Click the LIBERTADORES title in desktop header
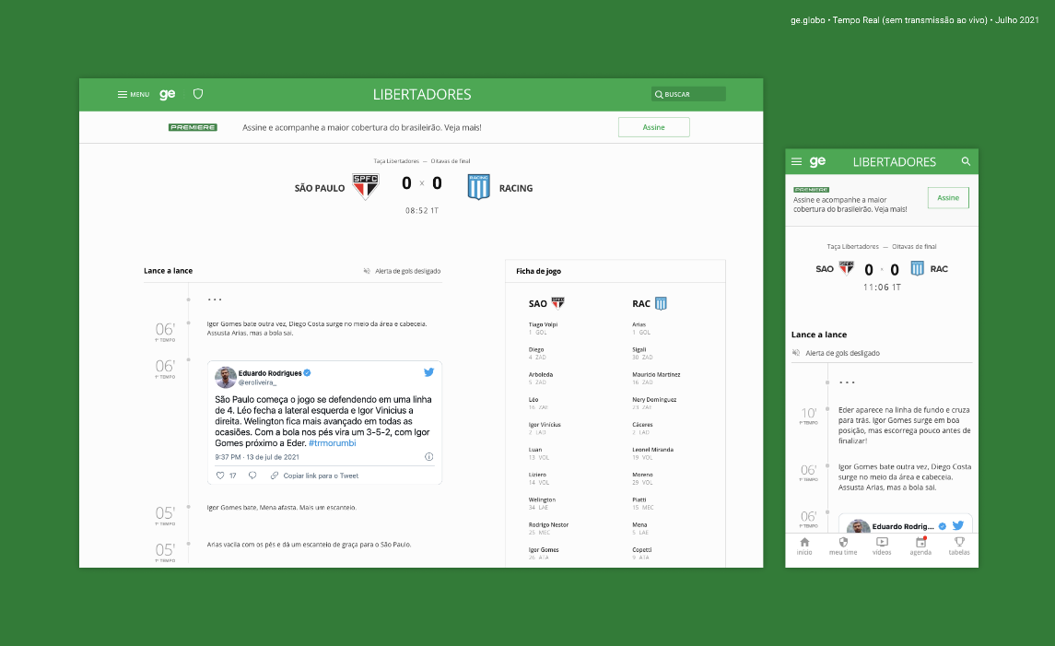The height and width of the screenshot is (646, 1055). click(422, 94)
